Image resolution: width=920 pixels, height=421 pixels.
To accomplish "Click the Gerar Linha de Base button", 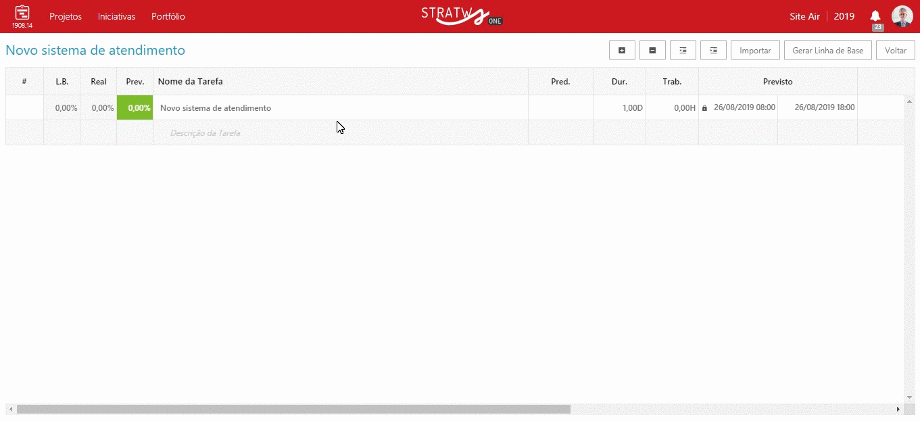I will [827, 51].
